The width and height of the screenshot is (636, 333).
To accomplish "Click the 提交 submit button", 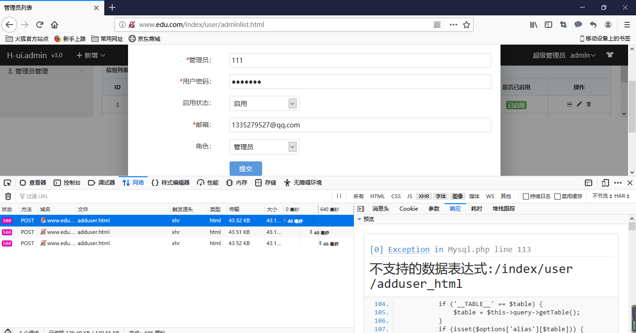I will pos(245,168).
